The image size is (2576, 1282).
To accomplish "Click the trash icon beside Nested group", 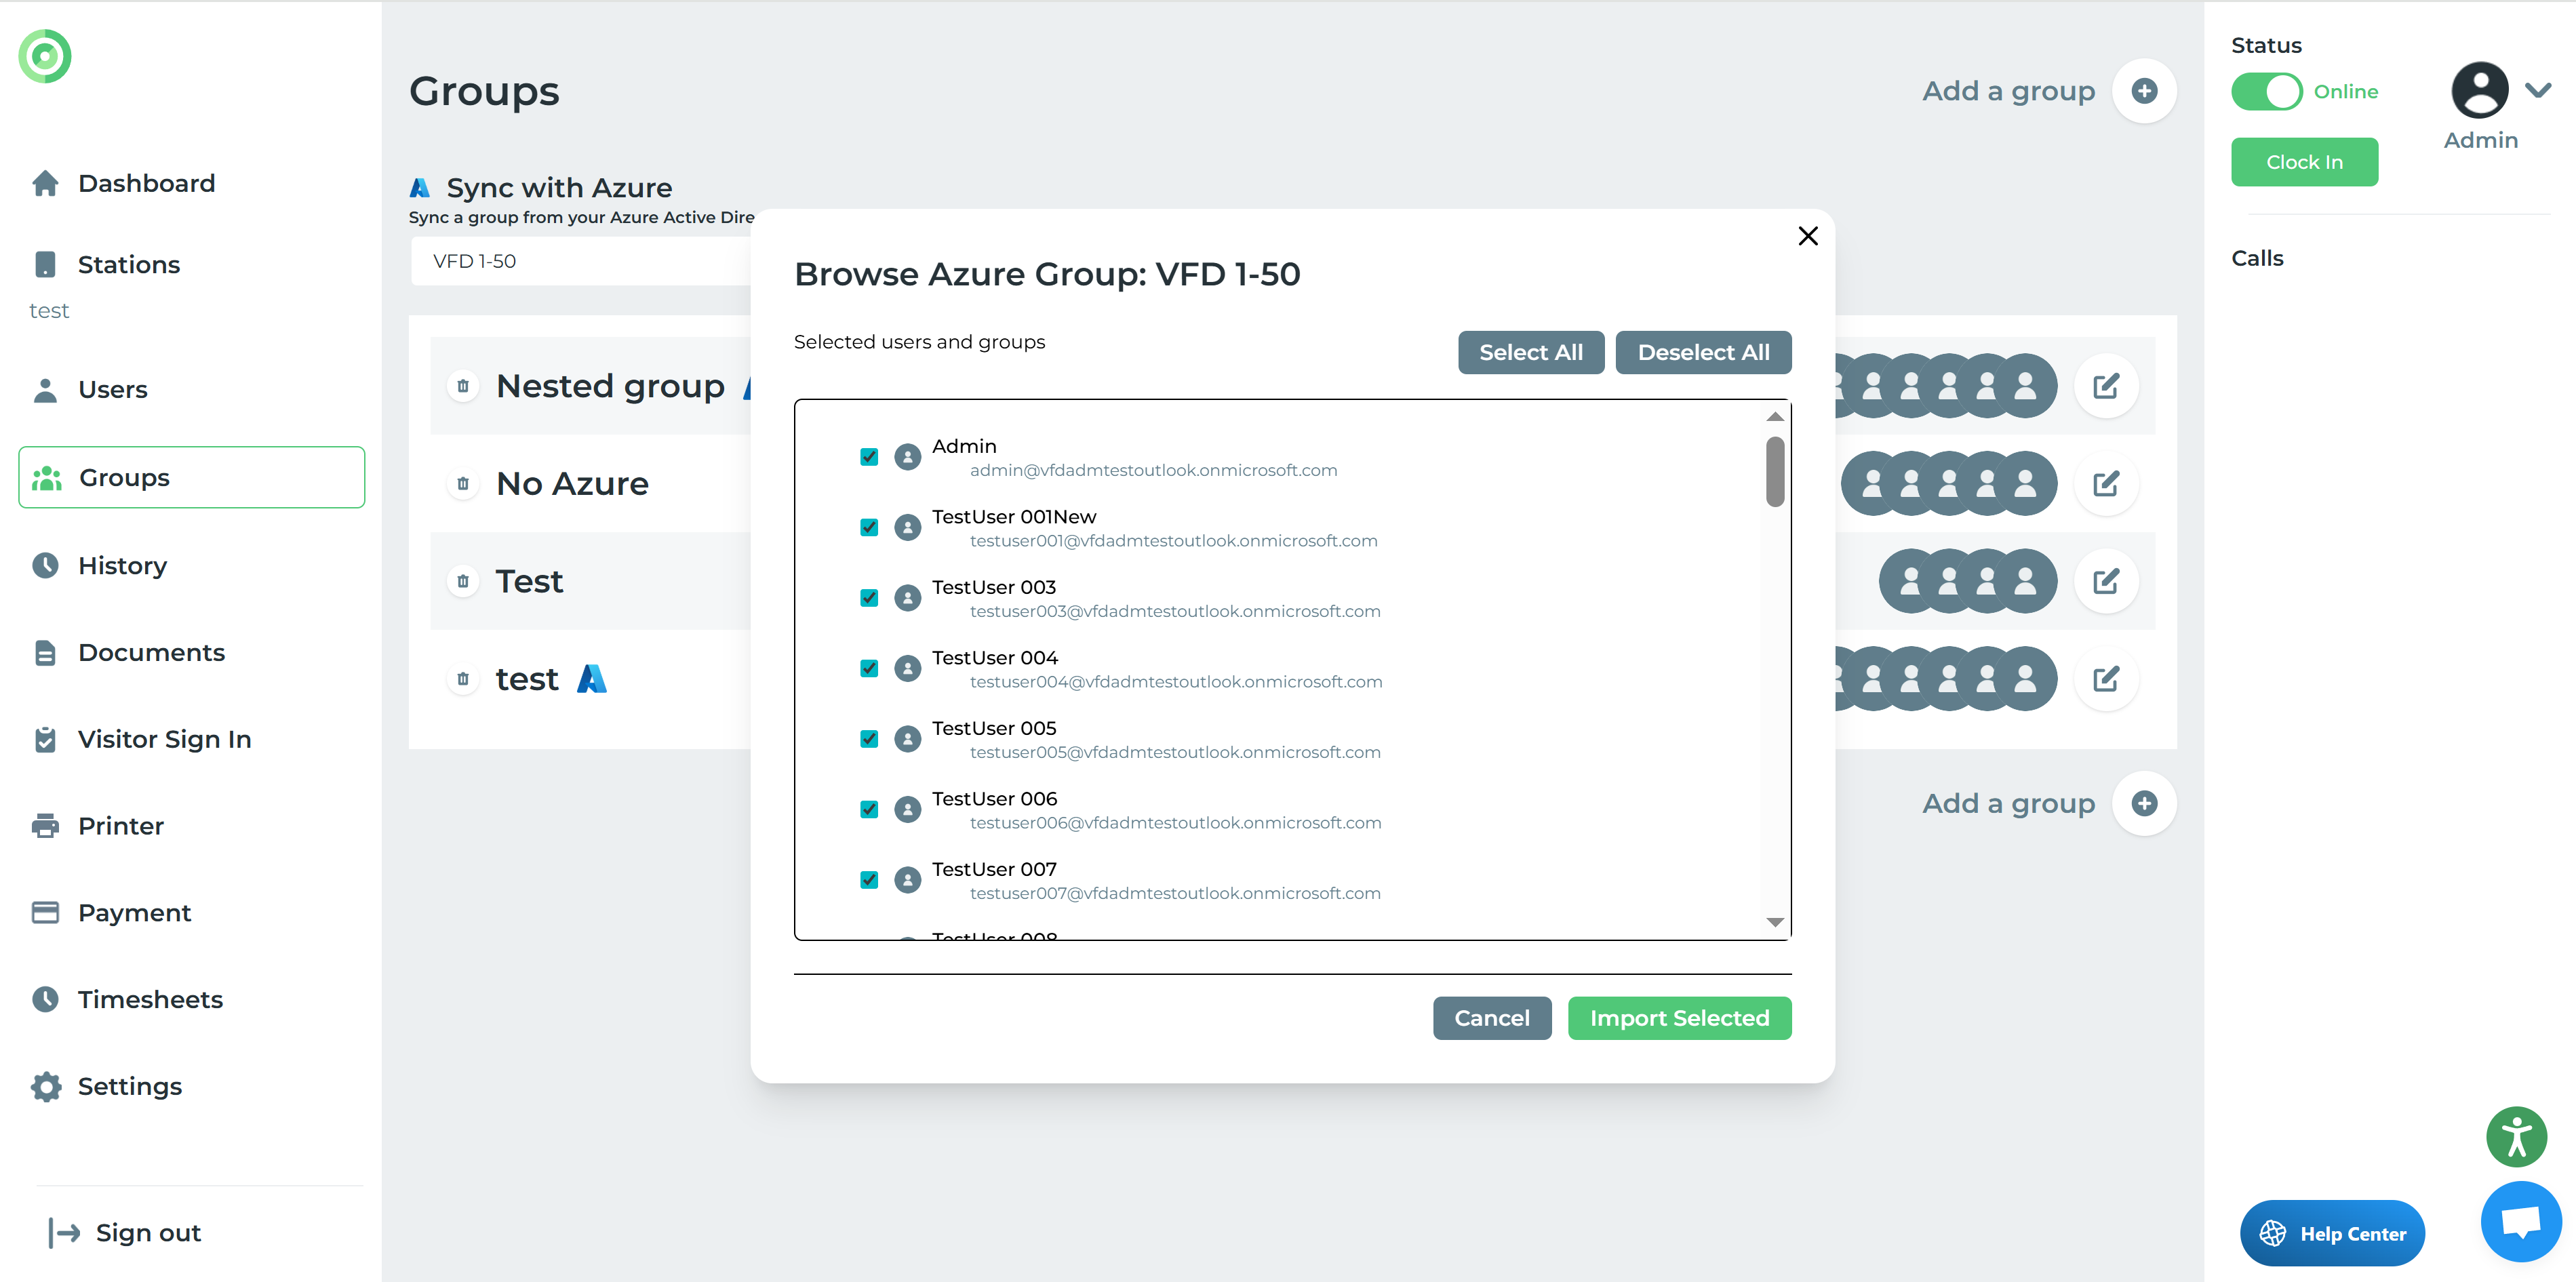I will pyautogui.click(x=463, y=386).
